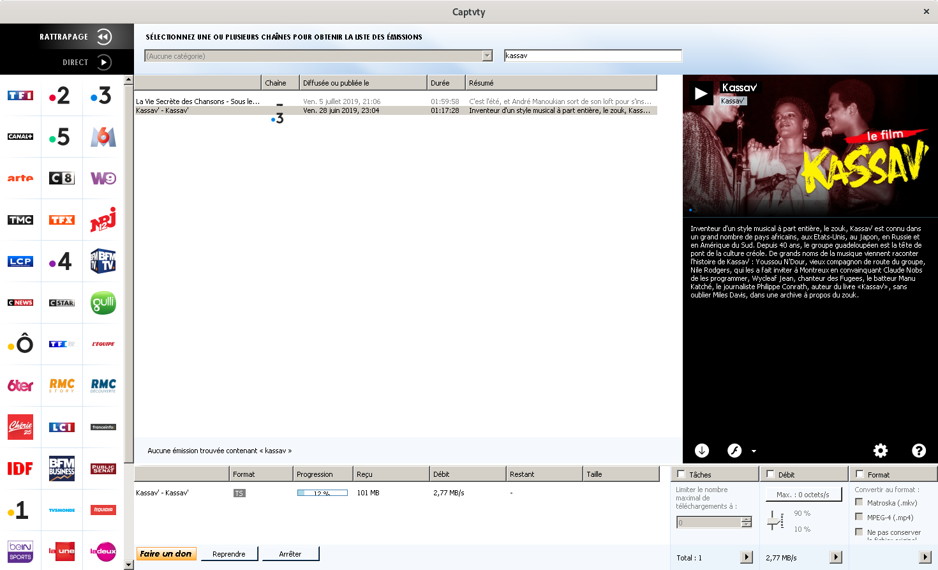Open the help question mark icon
Viewport: 938px width, 570px height.
coord(919,451)
